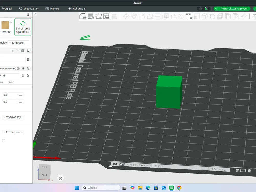The image size is (256, 192).
Task: Click the circled minus next to filament field
Action: [x=28, y=60]
